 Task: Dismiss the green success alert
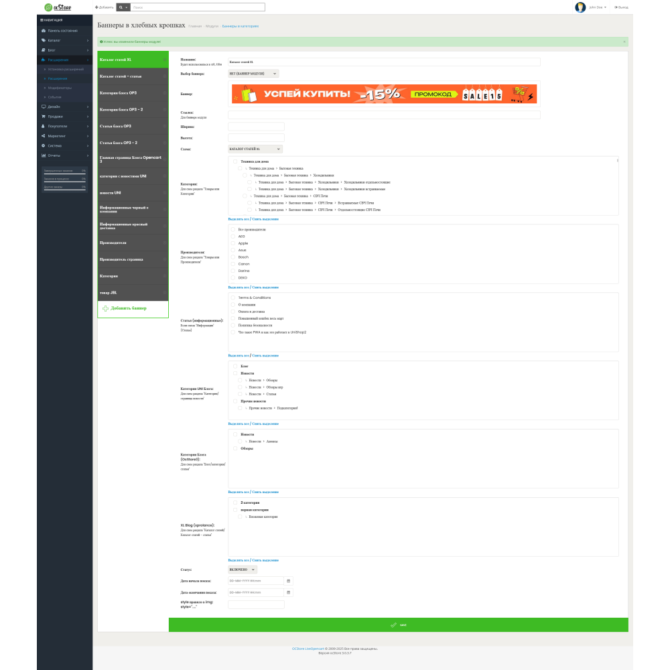pos(624,42)
